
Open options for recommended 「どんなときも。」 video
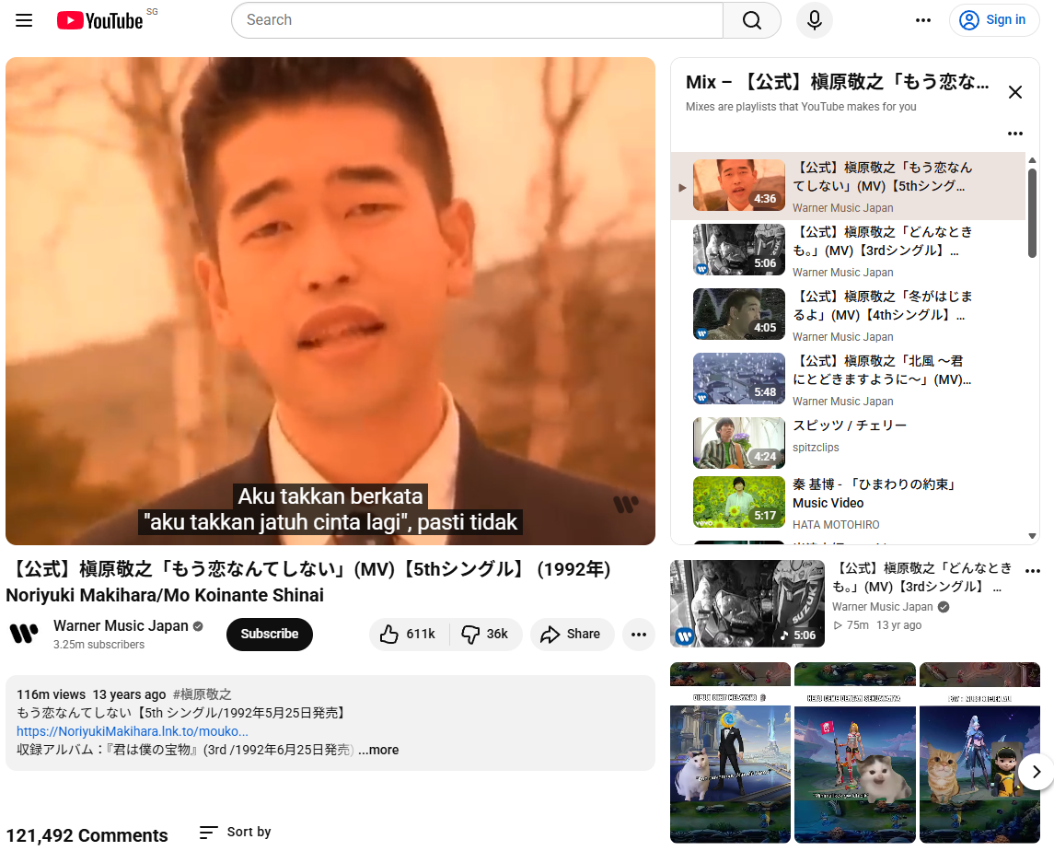[1033, 571]
